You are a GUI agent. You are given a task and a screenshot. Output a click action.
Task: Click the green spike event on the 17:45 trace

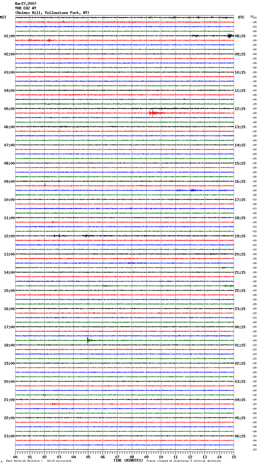90,340
